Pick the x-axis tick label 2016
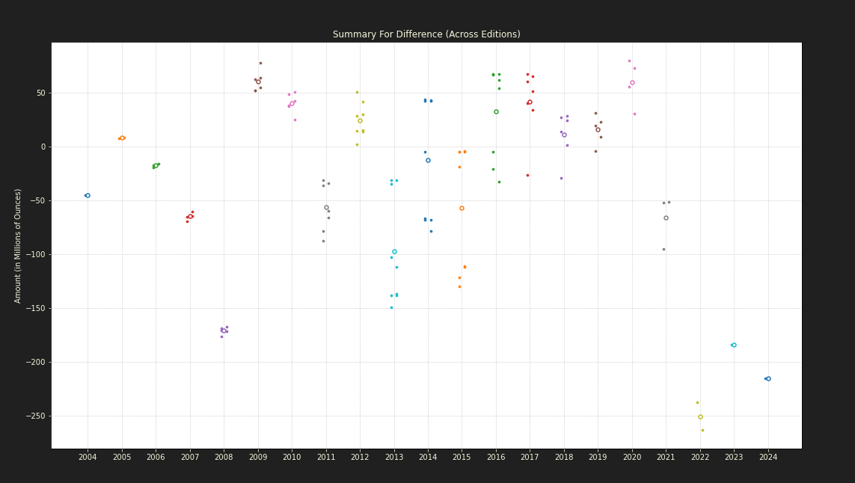855x483 pixels. pos(496,457)
